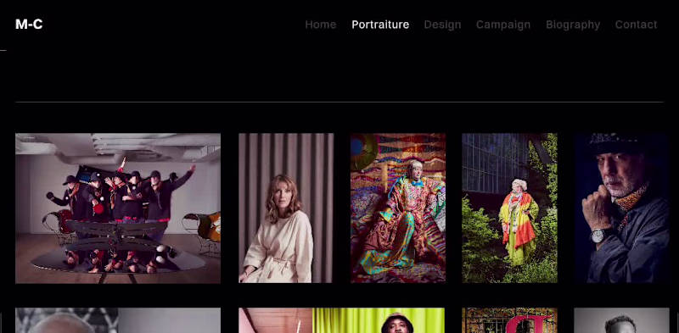Select the Portraiture nav item
The width and height of the screenshot is (679, 333).
coord(380,25)
